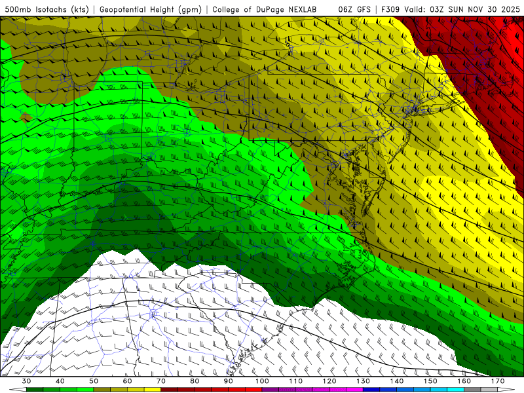Click the legend value '130'
This screenshot has height=393, width=524.
pos(364,381)
